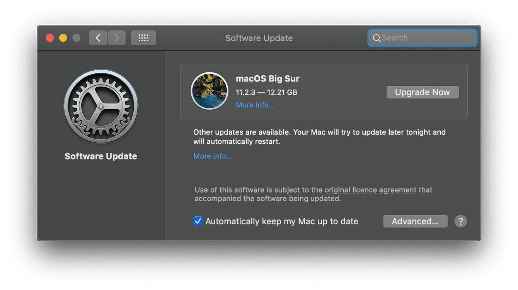Open the original licence agreement link
The image size is (518, 290).
click(x=370, y=190)
